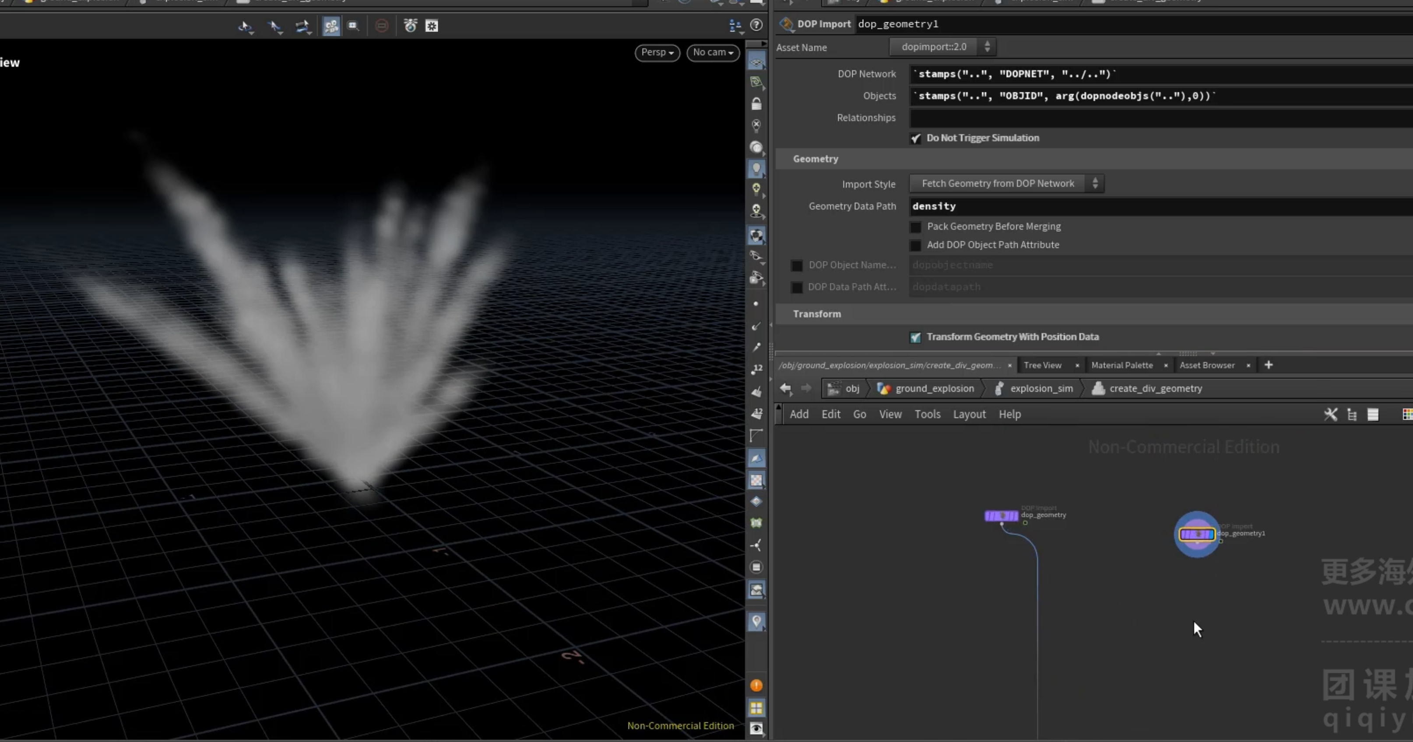Toggle the lock icon in viewport sidebar
The height and width of the screenshot is (742, 1413).
pos(756,104)
